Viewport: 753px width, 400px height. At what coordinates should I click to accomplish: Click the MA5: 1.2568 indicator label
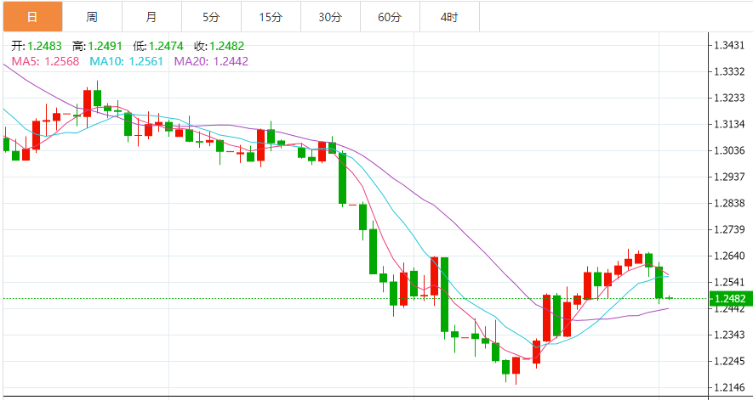click(x=45, y=61)
